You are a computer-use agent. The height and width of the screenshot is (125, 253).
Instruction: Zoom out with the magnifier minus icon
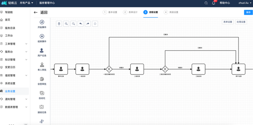pos(74,24)
